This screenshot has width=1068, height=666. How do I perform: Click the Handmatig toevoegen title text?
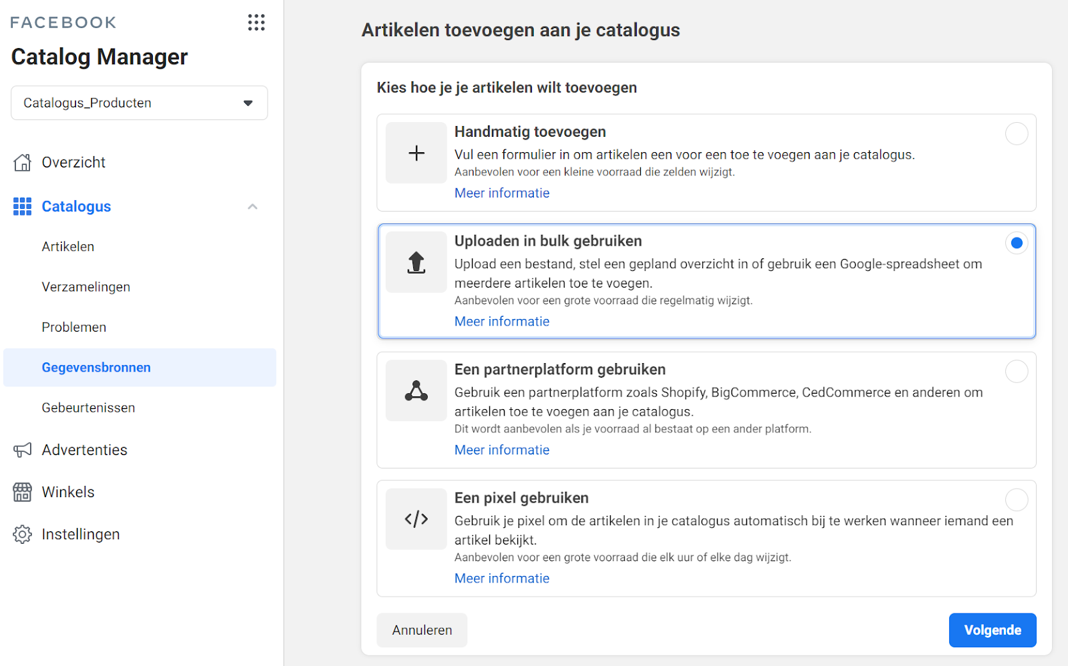coord(530,132)
